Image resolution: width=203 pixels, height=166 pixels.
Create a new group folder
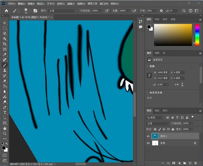[185, 163]
